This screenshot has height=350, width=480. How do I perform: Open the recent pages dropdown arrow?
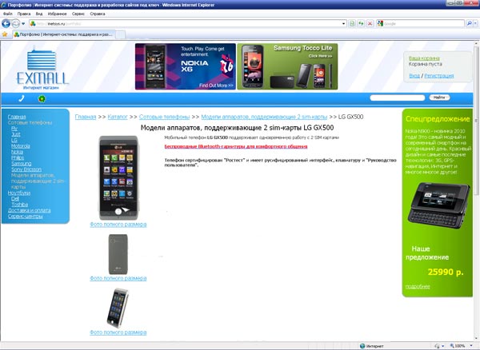[x=23, y=23]
